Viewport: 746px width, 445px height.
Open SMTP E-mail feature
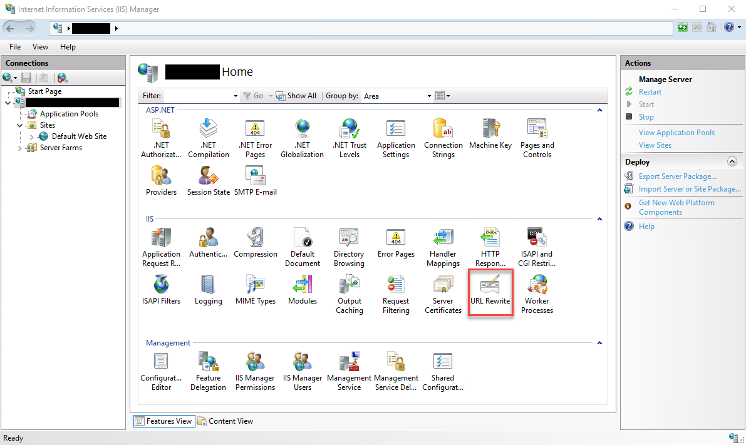pyautogui.click(x=256, y=181)
